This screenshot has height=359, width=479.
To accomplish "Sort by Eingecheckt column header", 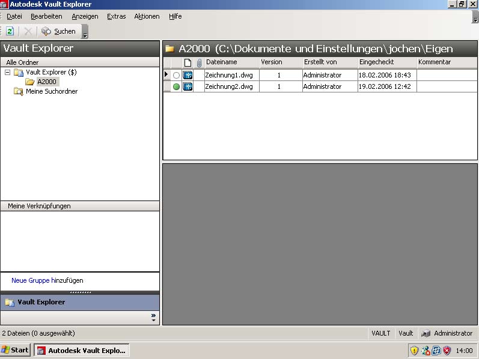I will point(388,62).
